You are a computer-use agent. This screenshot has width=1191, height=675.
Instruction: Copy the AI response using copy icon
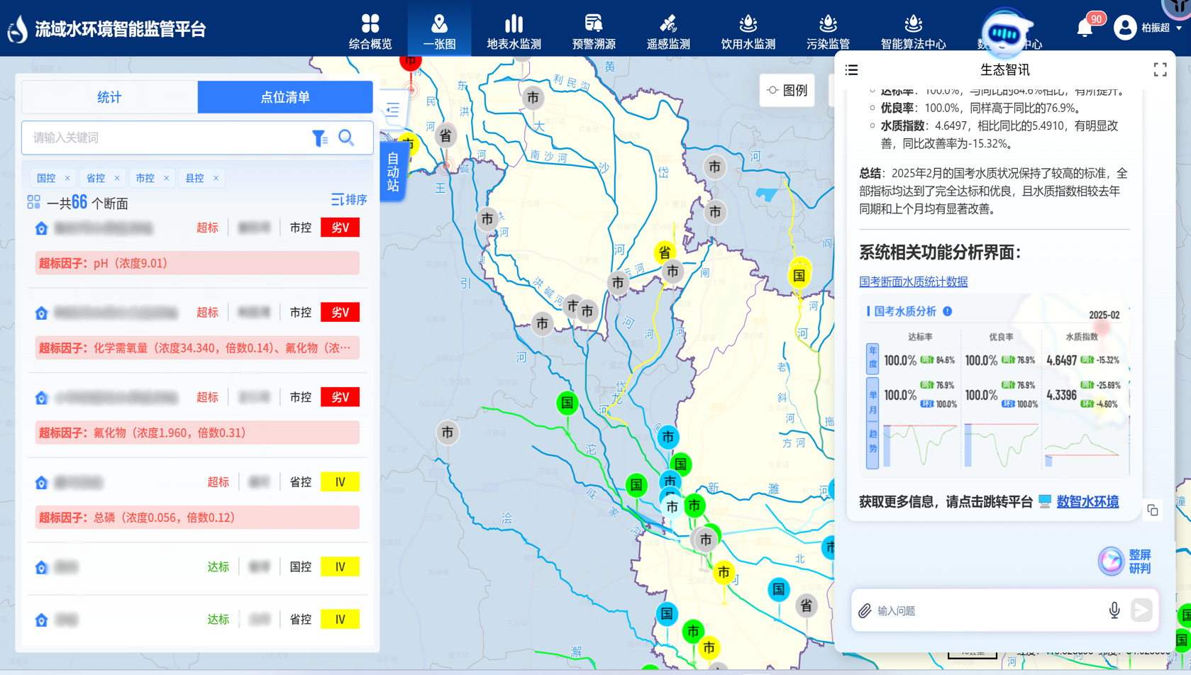(x=1153, y=511)
